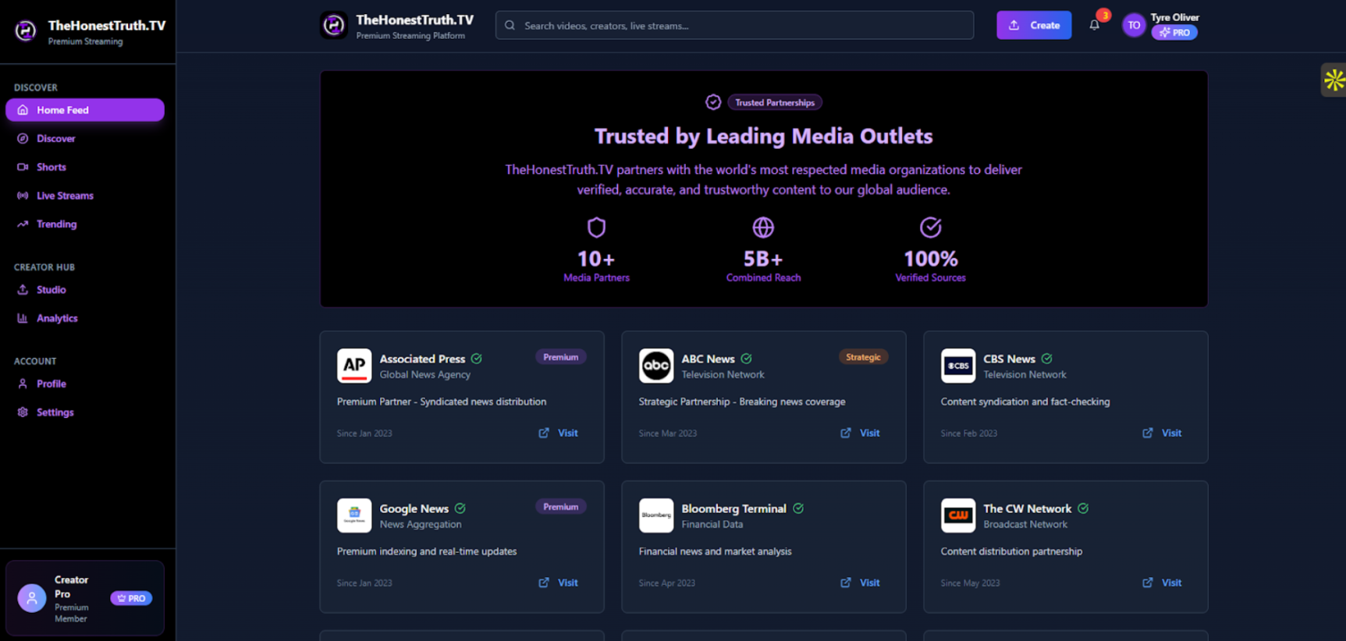Click the Strategic tag on ABC News

tap(863, 357)
